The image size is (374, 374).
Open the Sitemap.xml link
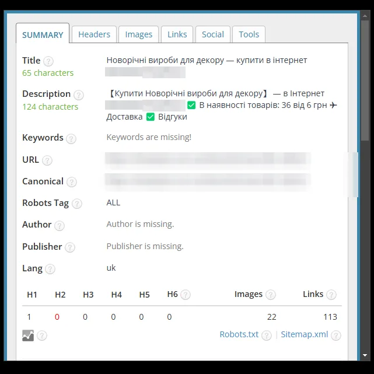pyautogui.click(x=305, y=334)
